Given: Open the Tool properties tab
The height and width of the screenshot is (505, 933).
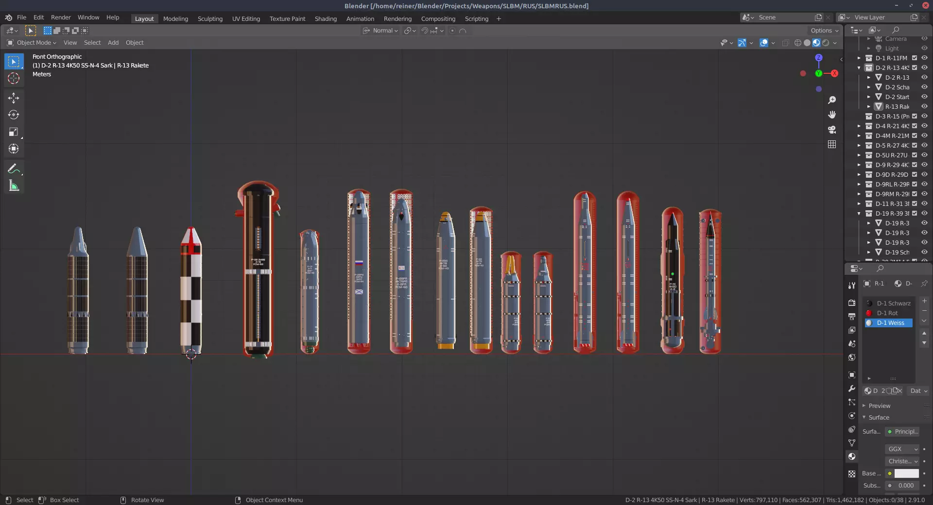Looking at the screenshot, I should [x=852, y=286].
